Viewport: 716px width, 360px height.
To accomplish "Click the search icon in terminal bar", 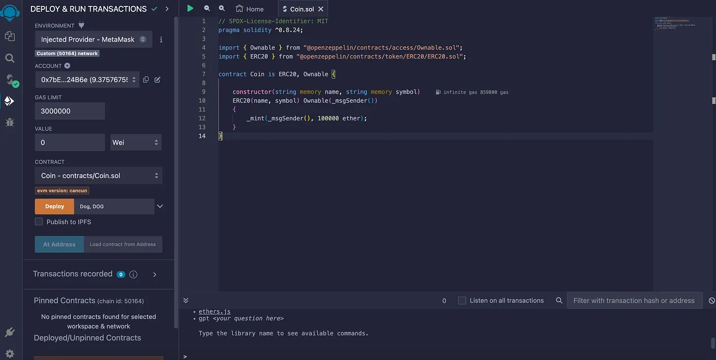I will pos(559,300).
